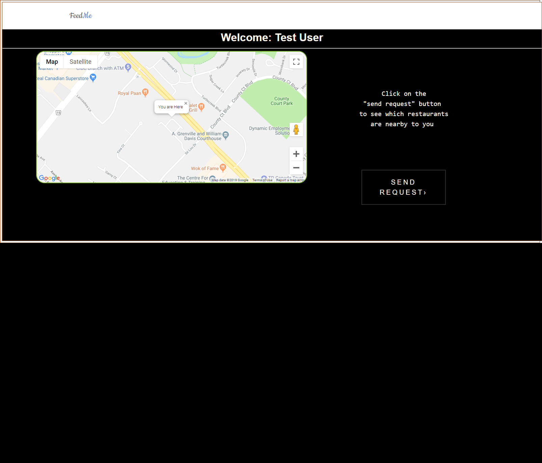542x463 pixels.
Task: Click the 'You are Here' popup text
Action: pos(170,107)
